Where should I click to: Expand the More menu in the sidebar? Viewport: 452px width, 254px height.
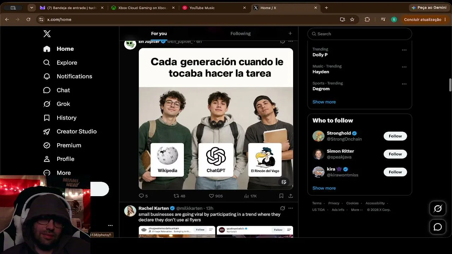coord(57,173)
